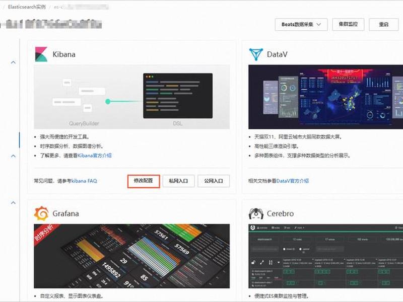This screenshot has height=302, width=403.
Task: Click the text 便捷式ES集群监控与管理
Action: (x=282, y=296)
